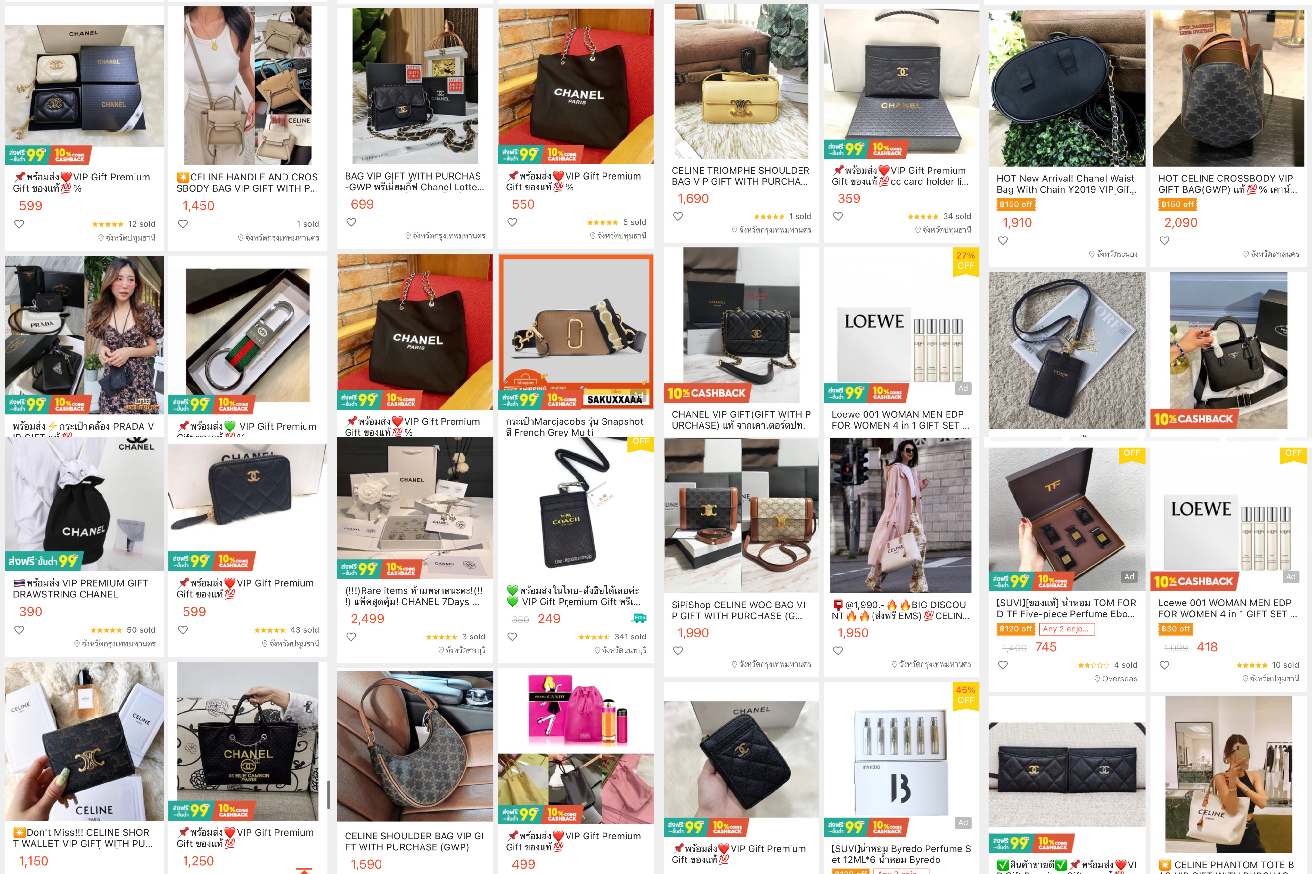Favorite the CELINE handle bag priced 1,450
The width and height of the screenshot is (1312, 874).
click(183, 224)
